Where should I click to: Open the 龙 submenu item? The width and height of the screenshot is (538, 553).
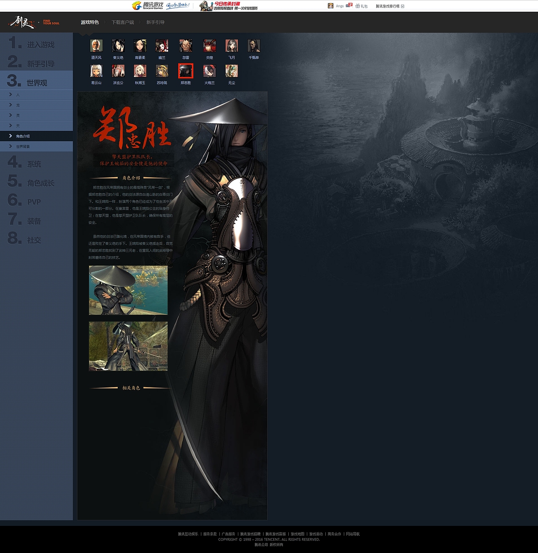(x=36, y=105)
